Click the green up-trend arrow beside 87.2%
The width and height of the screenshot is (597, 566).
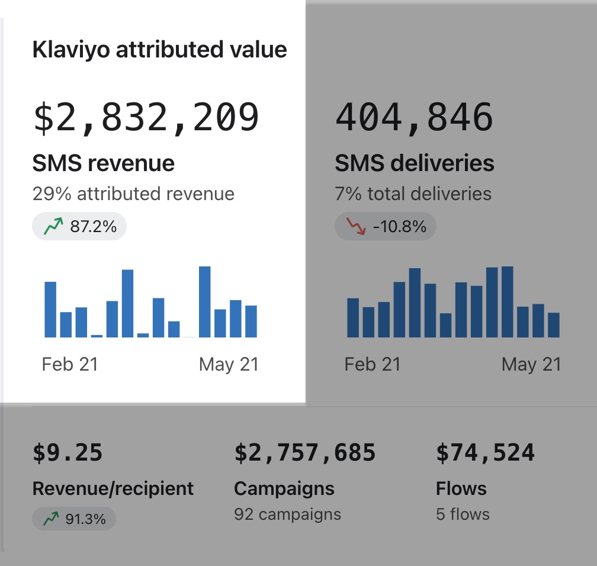(x=53, y=226)
